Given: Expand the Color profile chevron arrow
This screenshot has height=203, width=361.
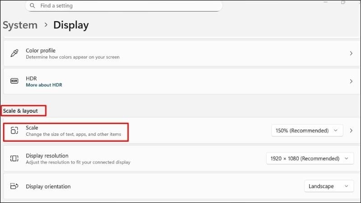Looking at the screenshot, I should (351, 54).
